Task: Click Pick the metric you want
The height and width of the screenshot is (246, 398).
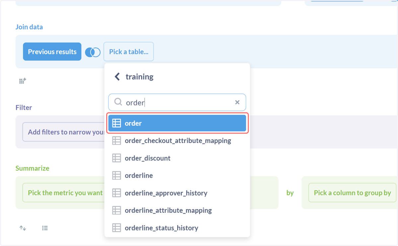Action: [63, 193]
